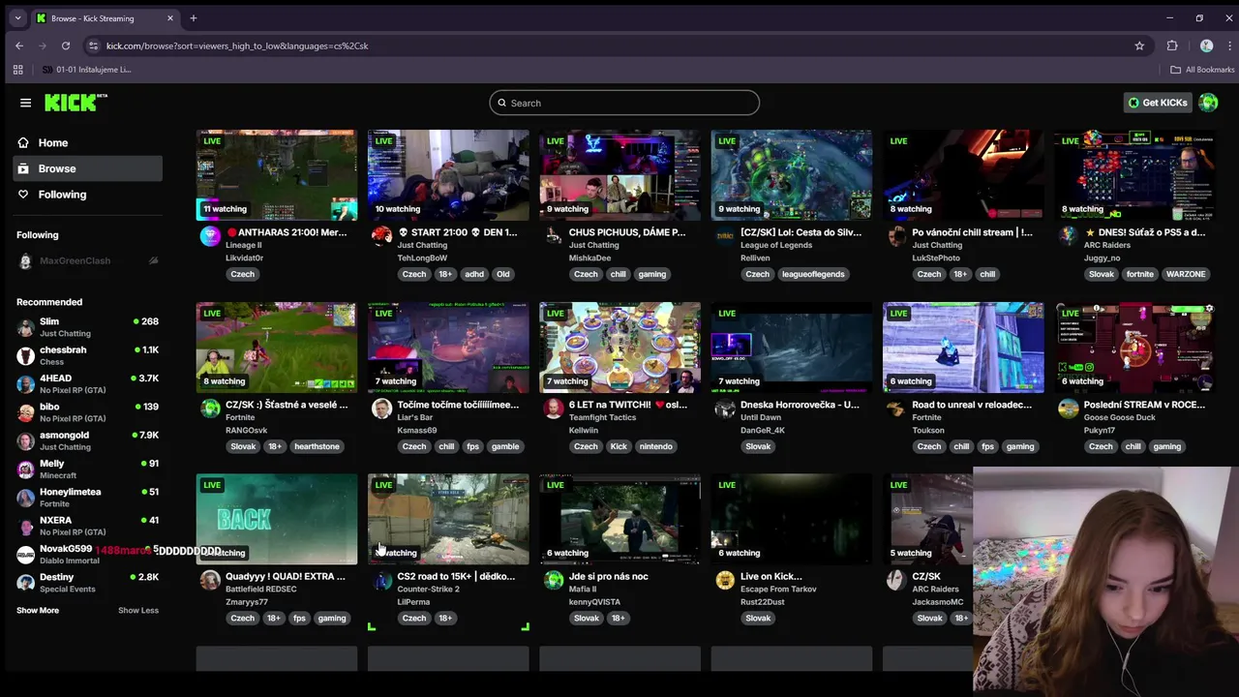Screen dimensions: 1239x697
Task: Bookmark this page with star icon
Action: [x=1139, y=45]
